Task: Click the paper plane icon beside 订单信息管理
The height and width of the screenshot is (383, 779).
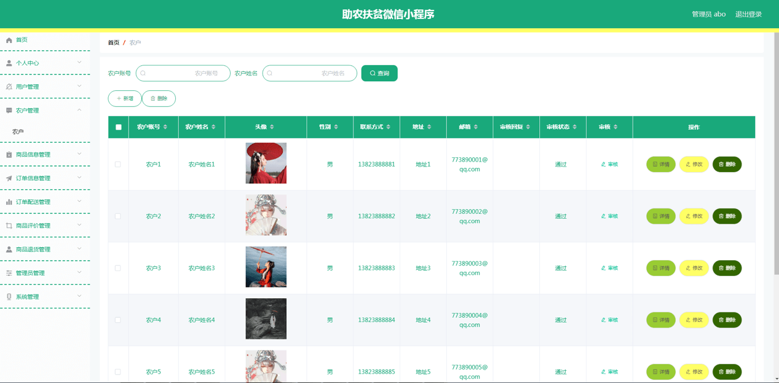Action: pyautogui.click(x=9, y=178)
